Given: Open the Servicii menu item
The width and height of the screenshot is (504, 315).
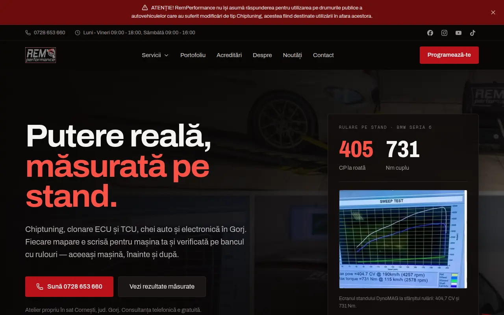Looking at the screenshot, I should pos(155,55).
